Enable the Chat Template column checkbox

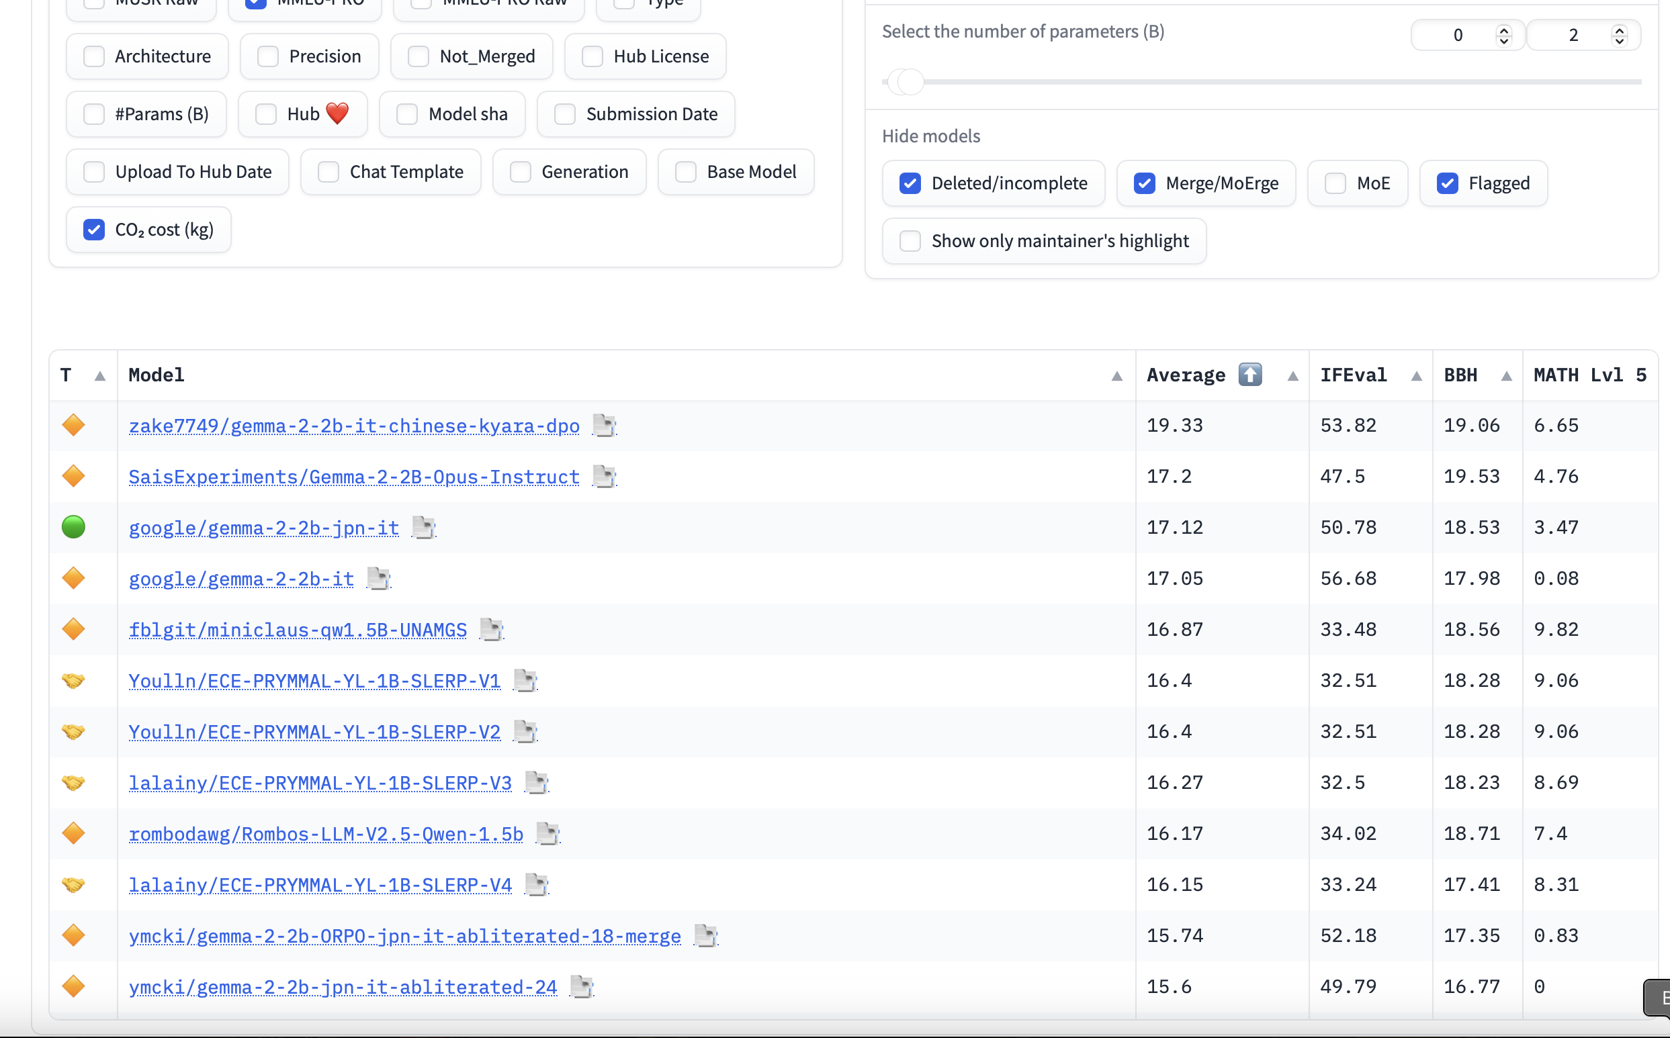[328, 172]
